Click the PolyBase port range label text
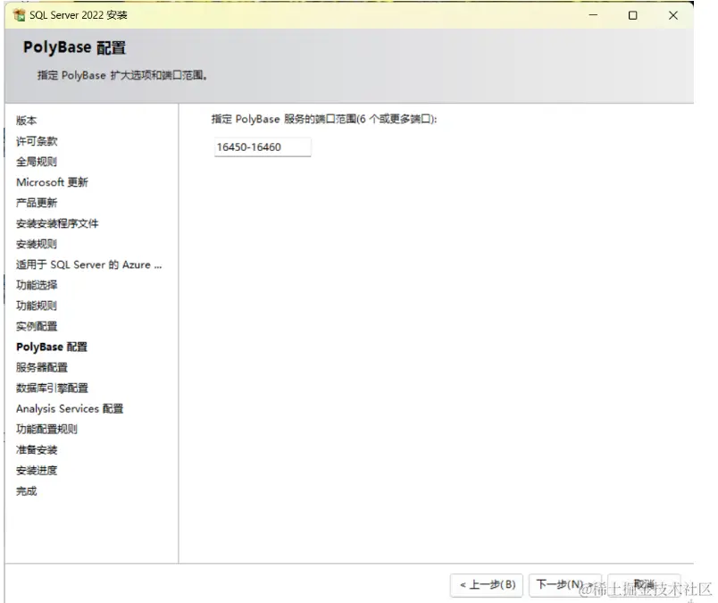Viewport: 718px width, 603px height. tap(324, 119)
